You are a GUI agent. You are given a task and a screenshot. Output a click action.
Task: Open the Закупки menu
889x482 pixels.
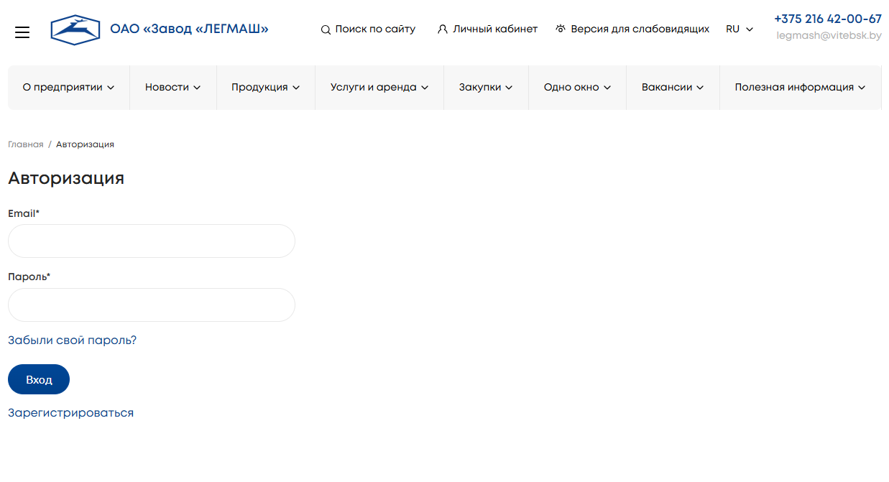click(486, 88)
